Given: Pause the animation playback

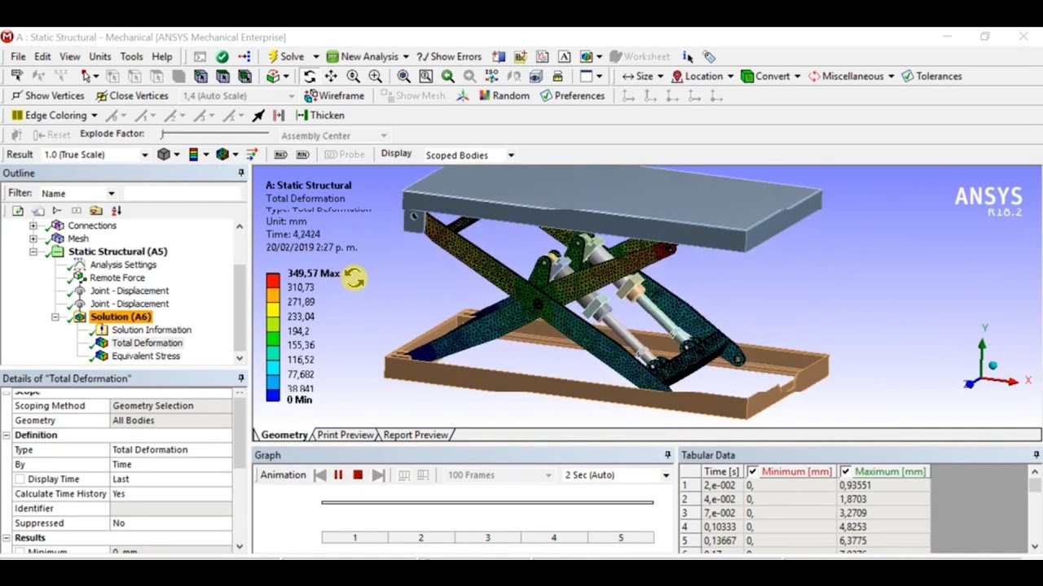Looking at the screenshot, I should pos(337,474).
